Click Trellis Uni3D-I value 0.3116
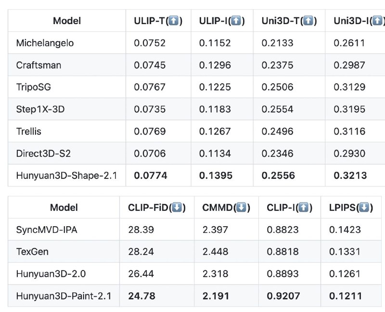This screenshot has height=312, width=385. point(350,131)
